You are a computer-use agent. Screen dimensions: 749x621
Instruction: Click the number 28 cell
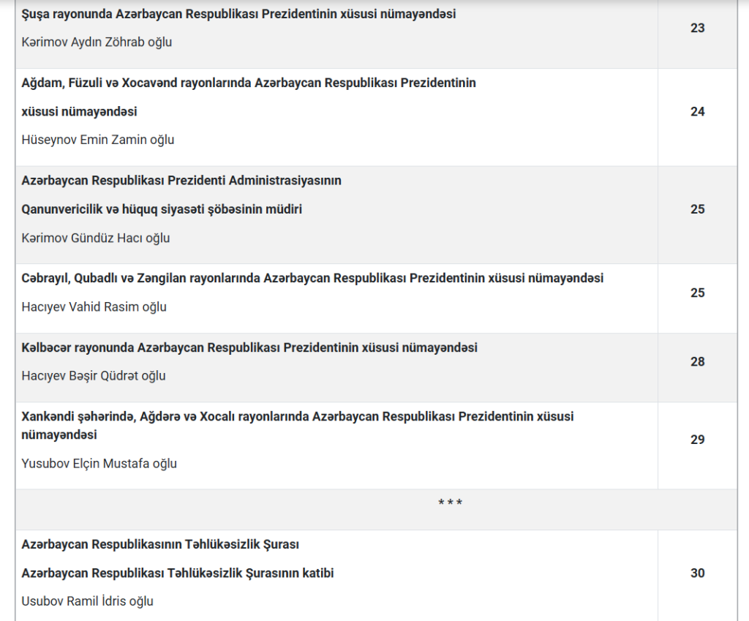pyautogui.click(x=697, y=361)
